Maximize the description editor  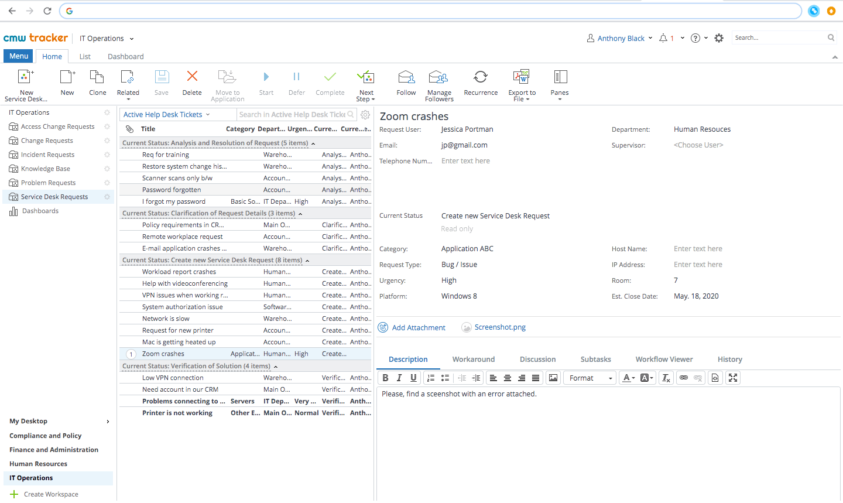733,378
